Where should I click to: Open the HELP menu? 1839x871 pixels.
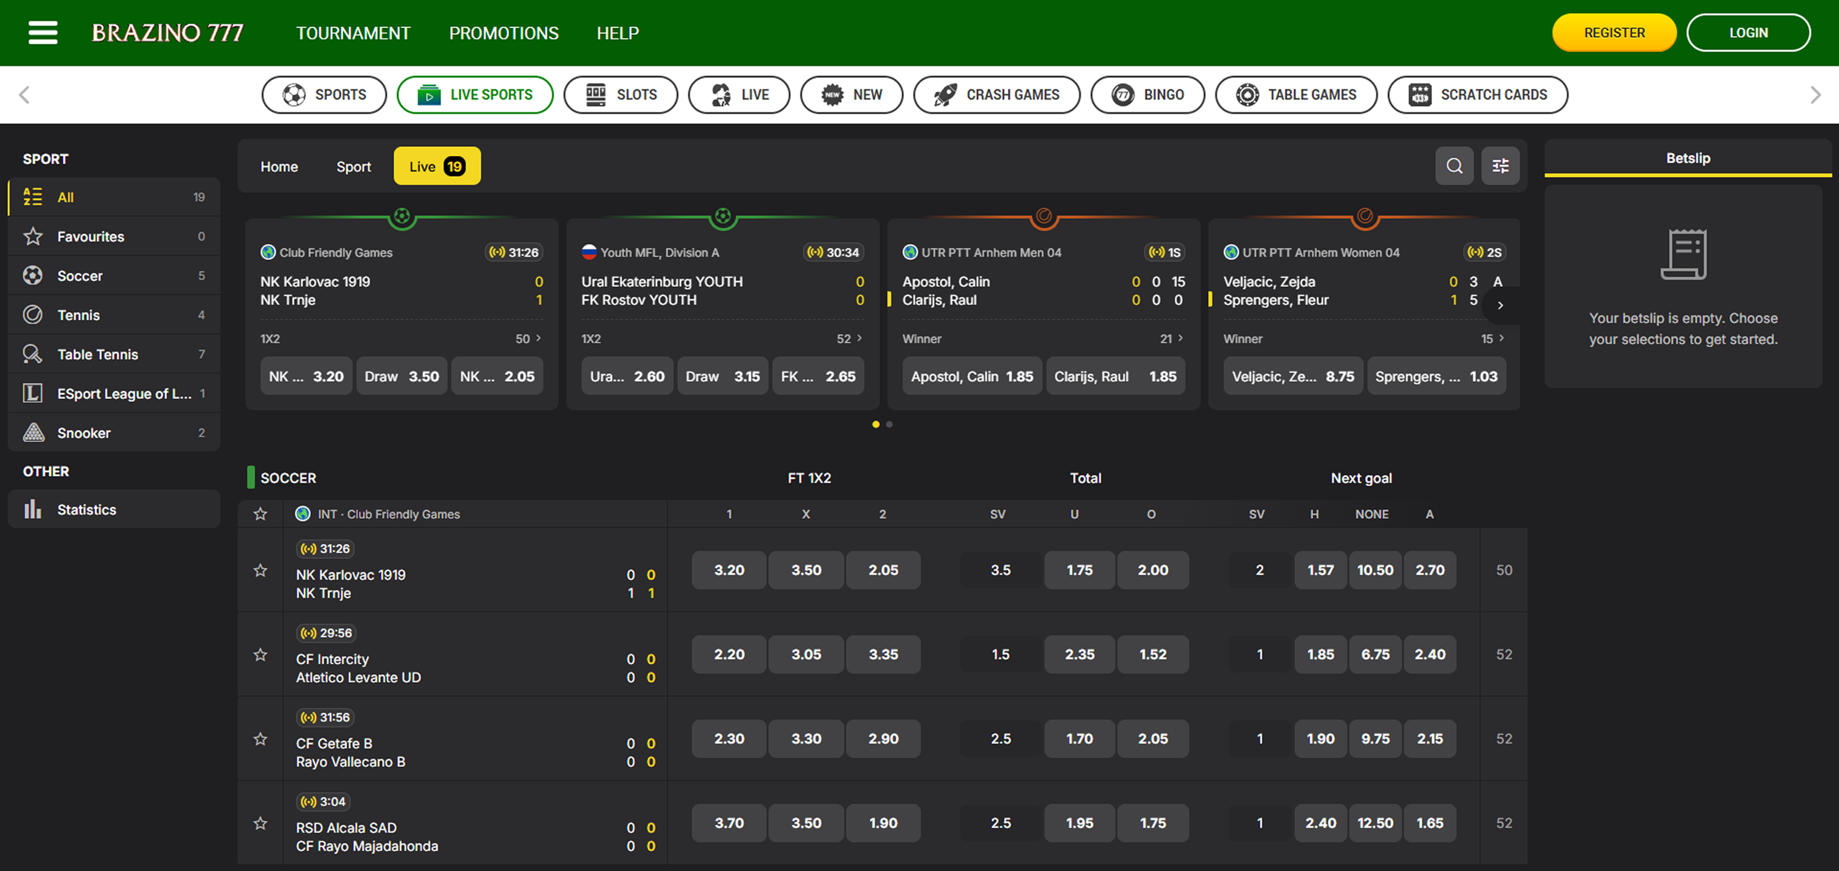point(618,33)
